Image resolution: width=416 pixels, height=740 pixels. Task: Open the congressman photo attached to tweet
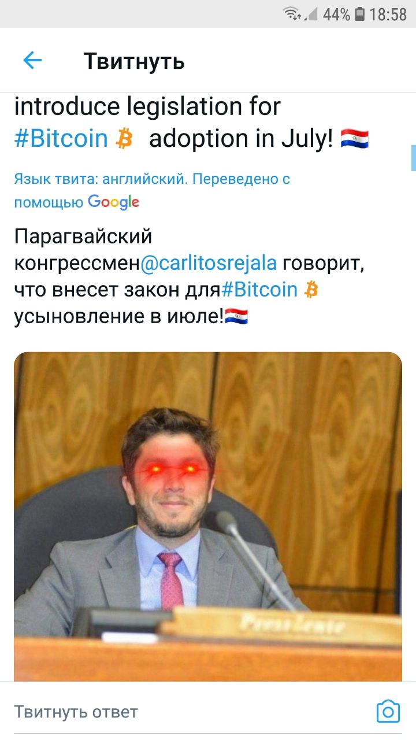tap(208, 516)
